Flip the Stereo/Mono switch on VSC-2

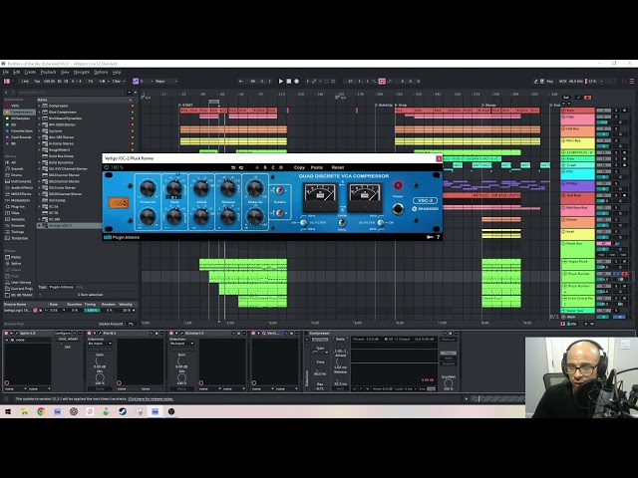point(342,223)
